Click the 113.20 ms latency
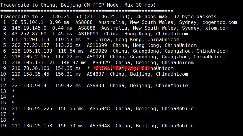Screen dimensions: 243x136 pos(68,45)
